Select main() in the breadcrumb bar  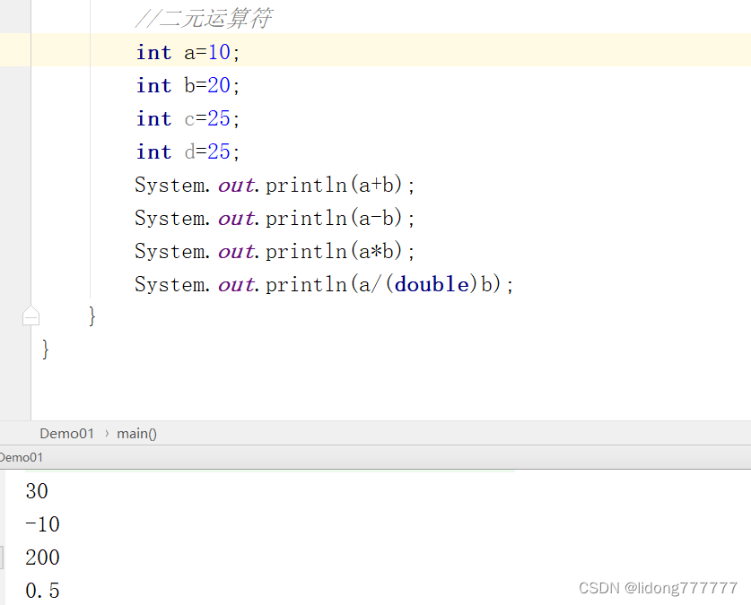136,434
